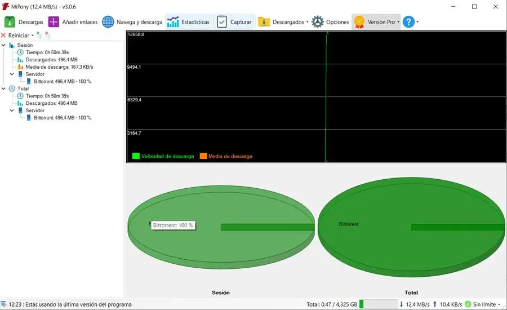
Task: Open the blue help question mark icon
Action: click(409, 22)
